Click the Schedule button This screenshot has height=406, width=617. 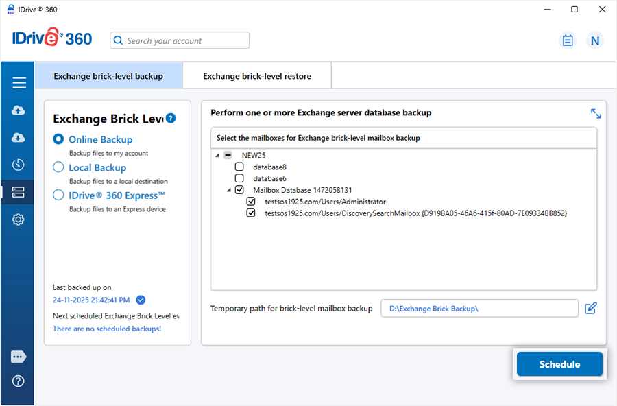[x=559, y=364]
